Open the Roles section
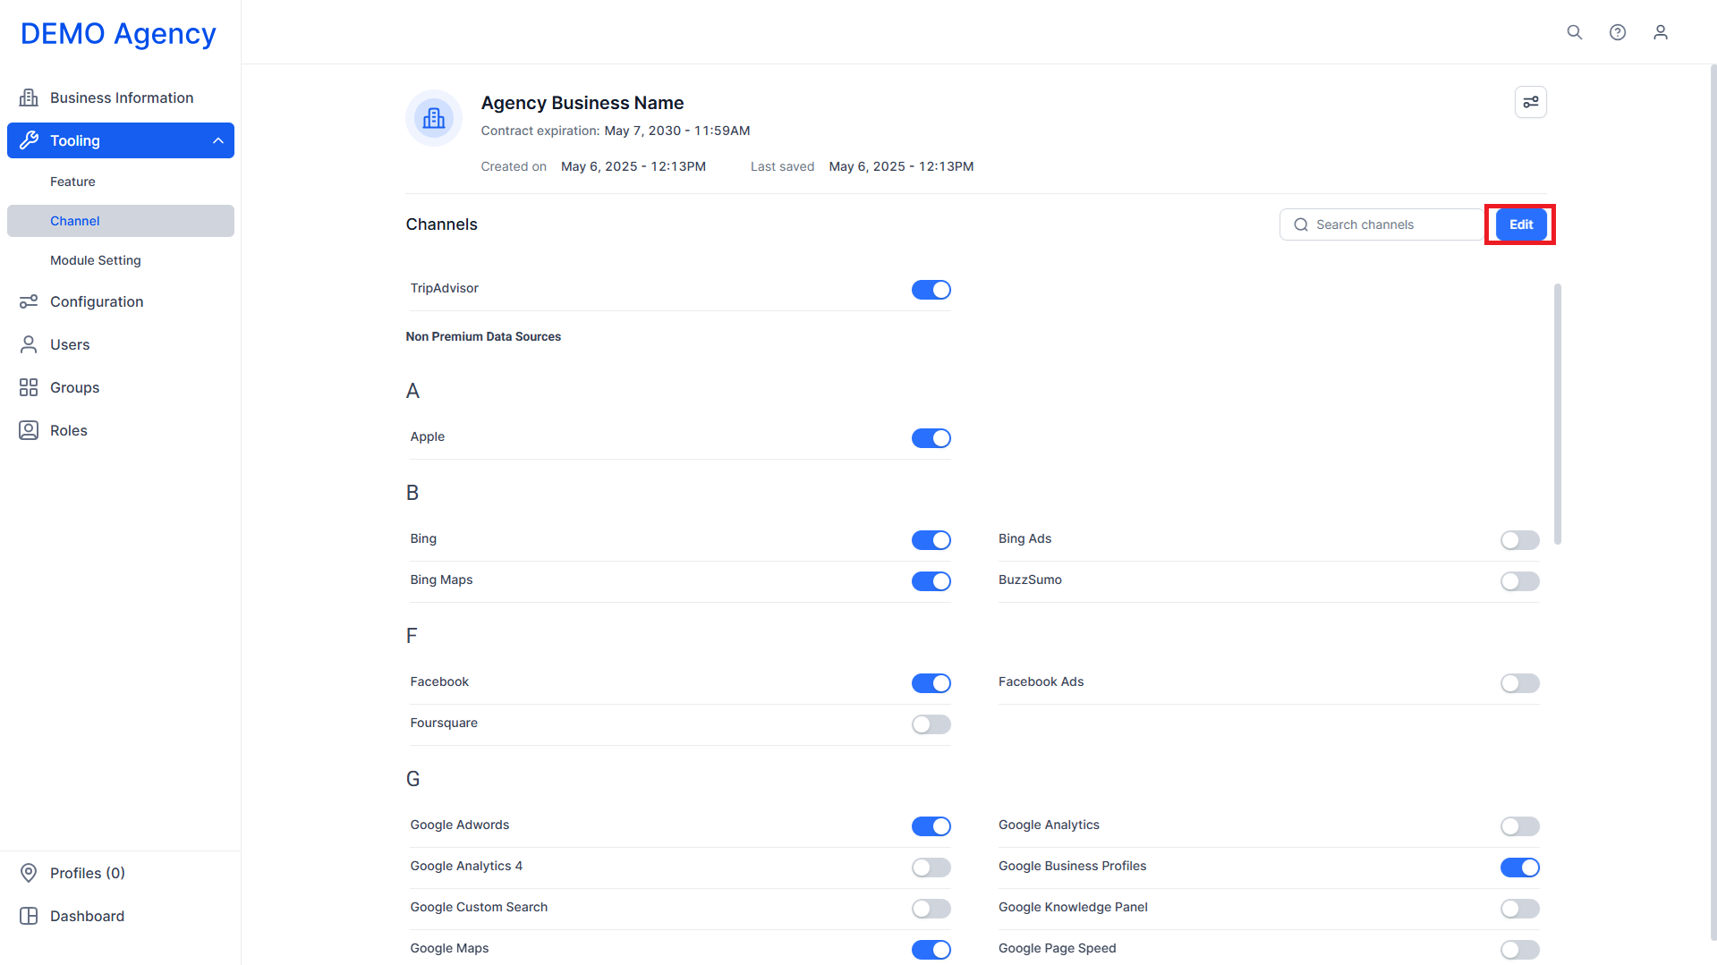This screenshot has width=1717, height=965. click(x=121, y=430)
